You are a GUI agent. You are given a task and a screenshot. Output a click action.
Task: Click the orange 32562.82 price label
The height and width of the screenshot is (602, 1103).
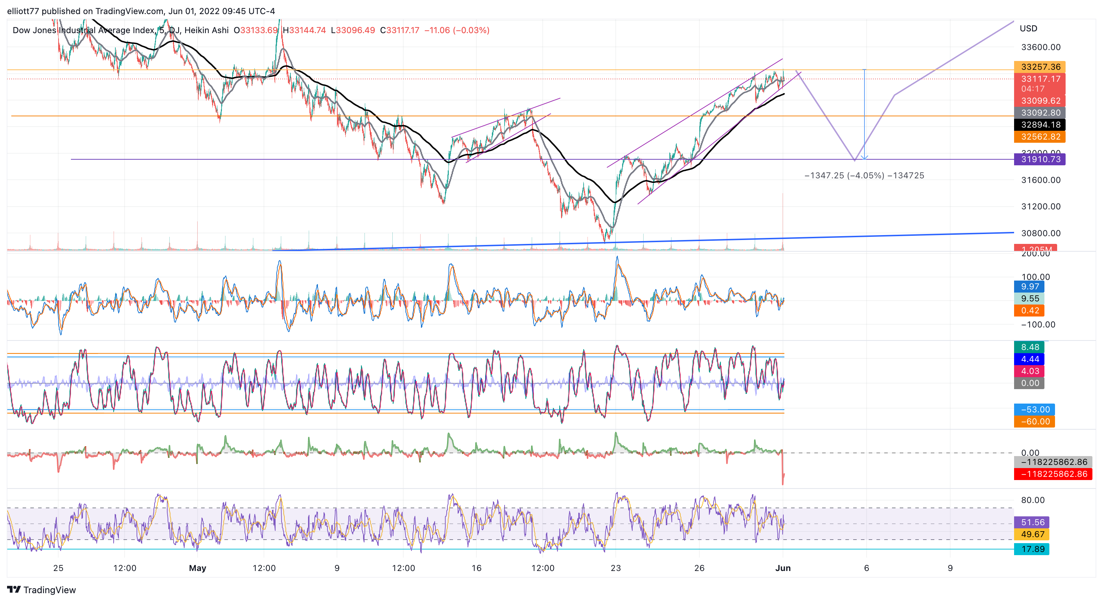(x=1040, y=136)
